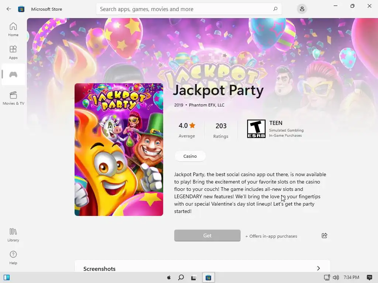
Task: Open the Home section in sidebar
Action: click(x=13, y=29)
